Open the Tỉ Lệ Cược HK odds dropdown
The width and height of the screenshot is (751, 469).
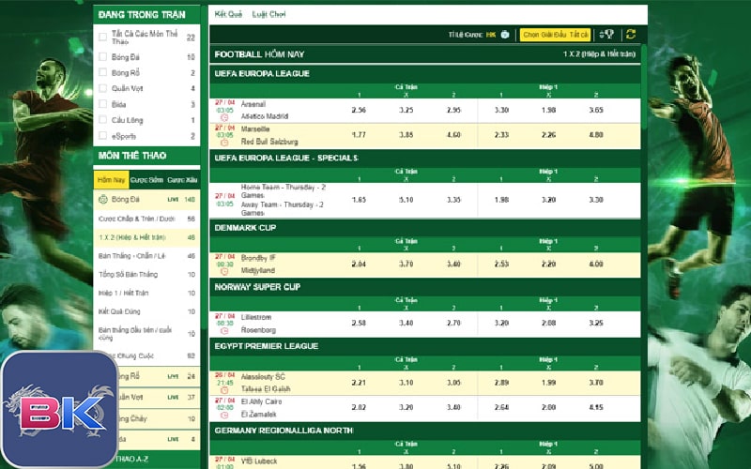click(x=472, y=35)
